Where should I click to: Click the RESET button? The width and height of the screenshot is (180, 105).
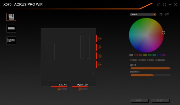point(160,100)
